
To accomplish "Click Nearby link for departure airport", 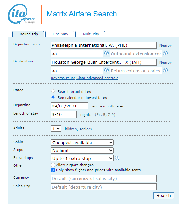I will coord(166,45).
